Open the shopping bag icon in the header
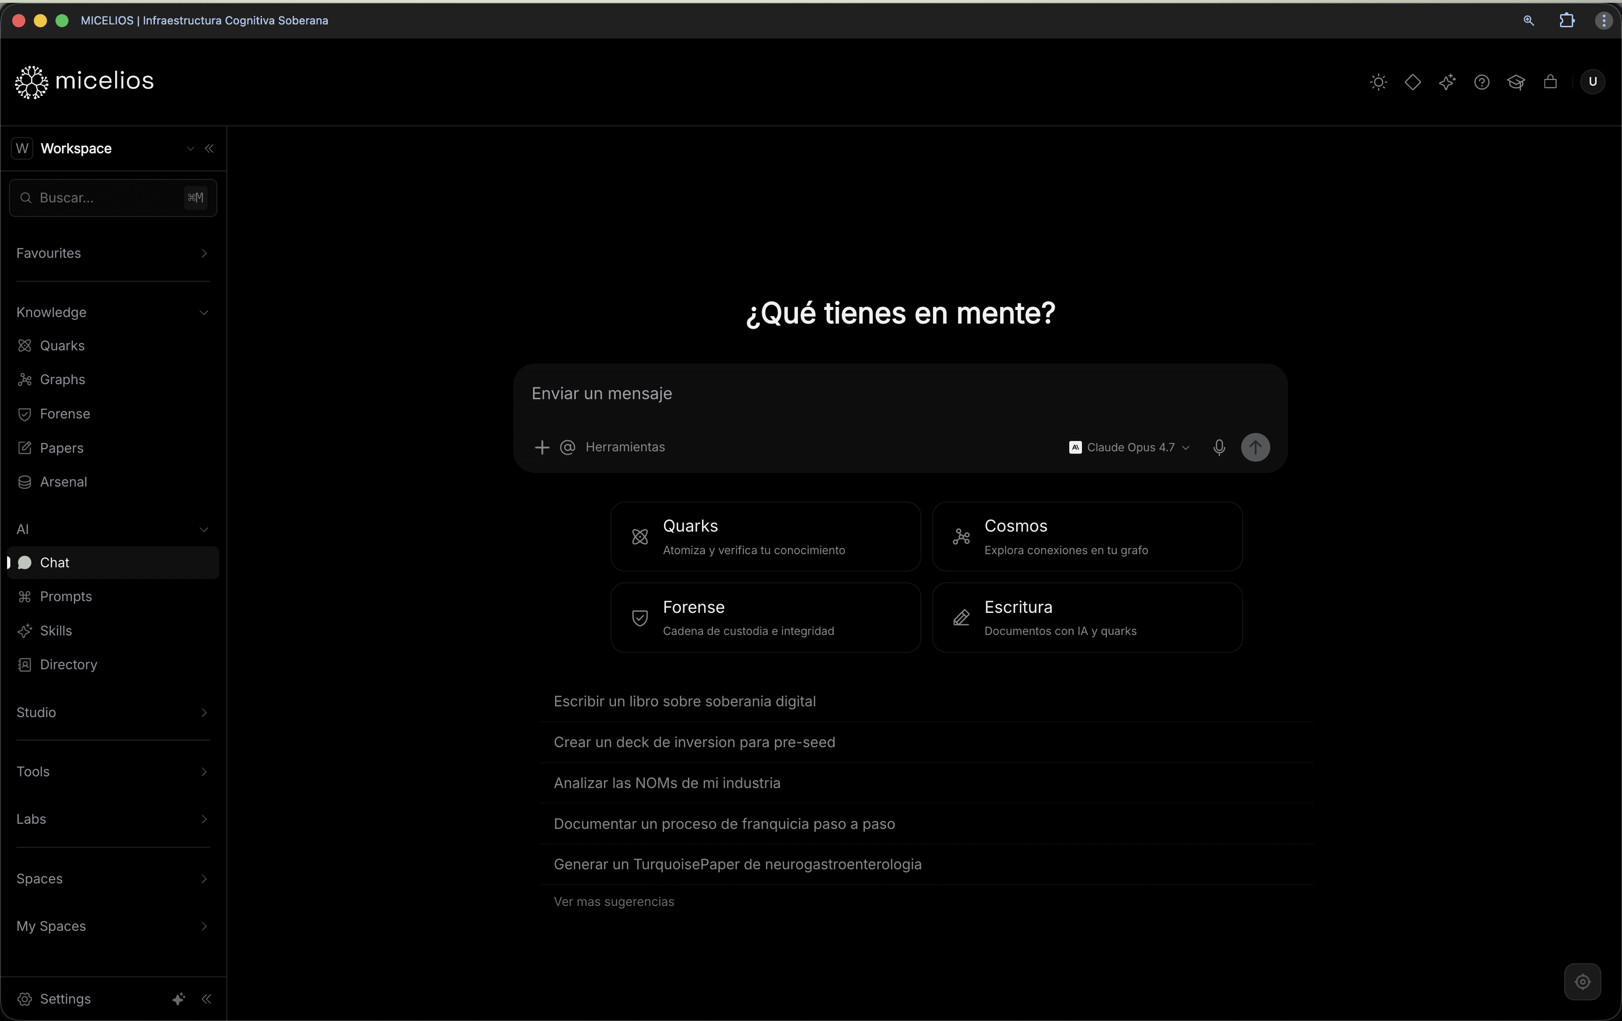 1550,82
